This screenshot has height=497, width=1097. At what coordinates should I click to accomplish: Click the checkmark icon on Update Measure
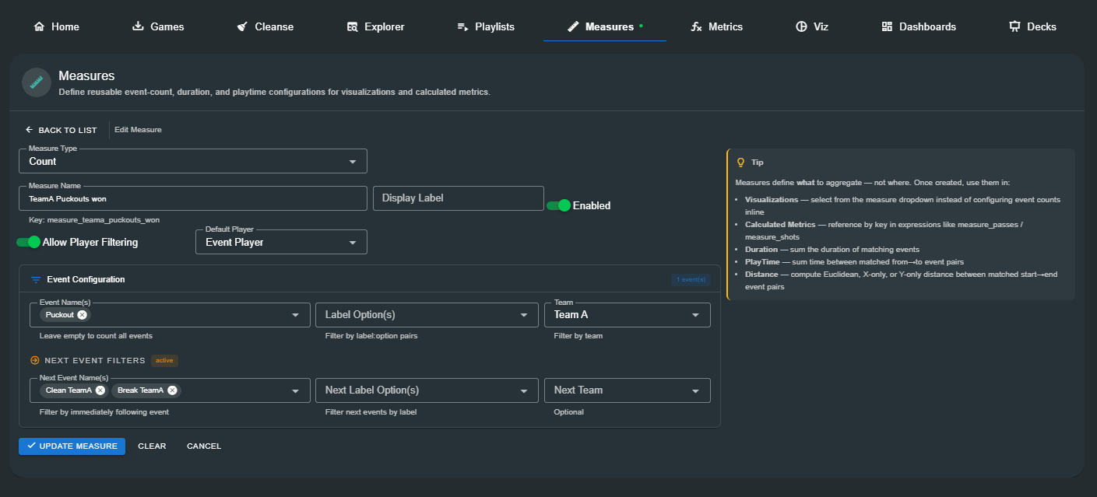click(31, 446)
